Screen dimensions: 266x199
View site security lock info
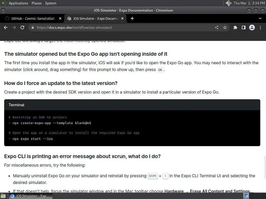(x=33, y=27)
